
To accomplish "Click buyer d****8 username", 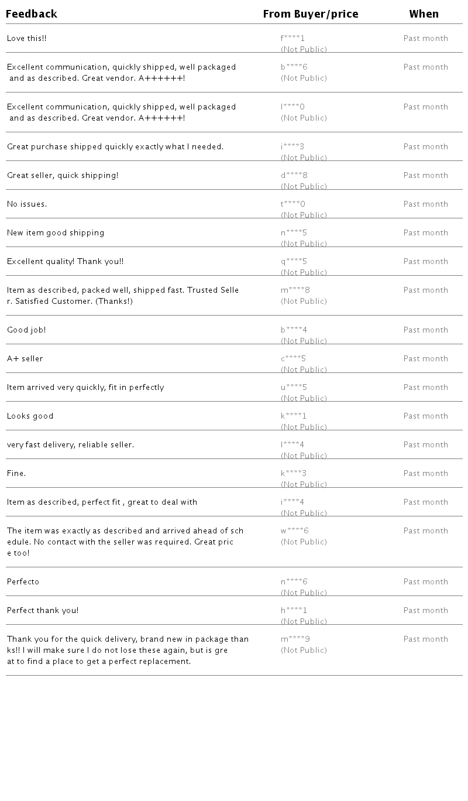I will tap(294, 176).
